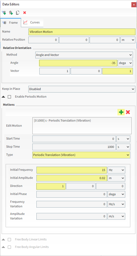Image resolution: width=137 pixels, height=256 pixels.
Task: Tick the Free Body Linear Limits checkbox
Action: pos(9,240)
